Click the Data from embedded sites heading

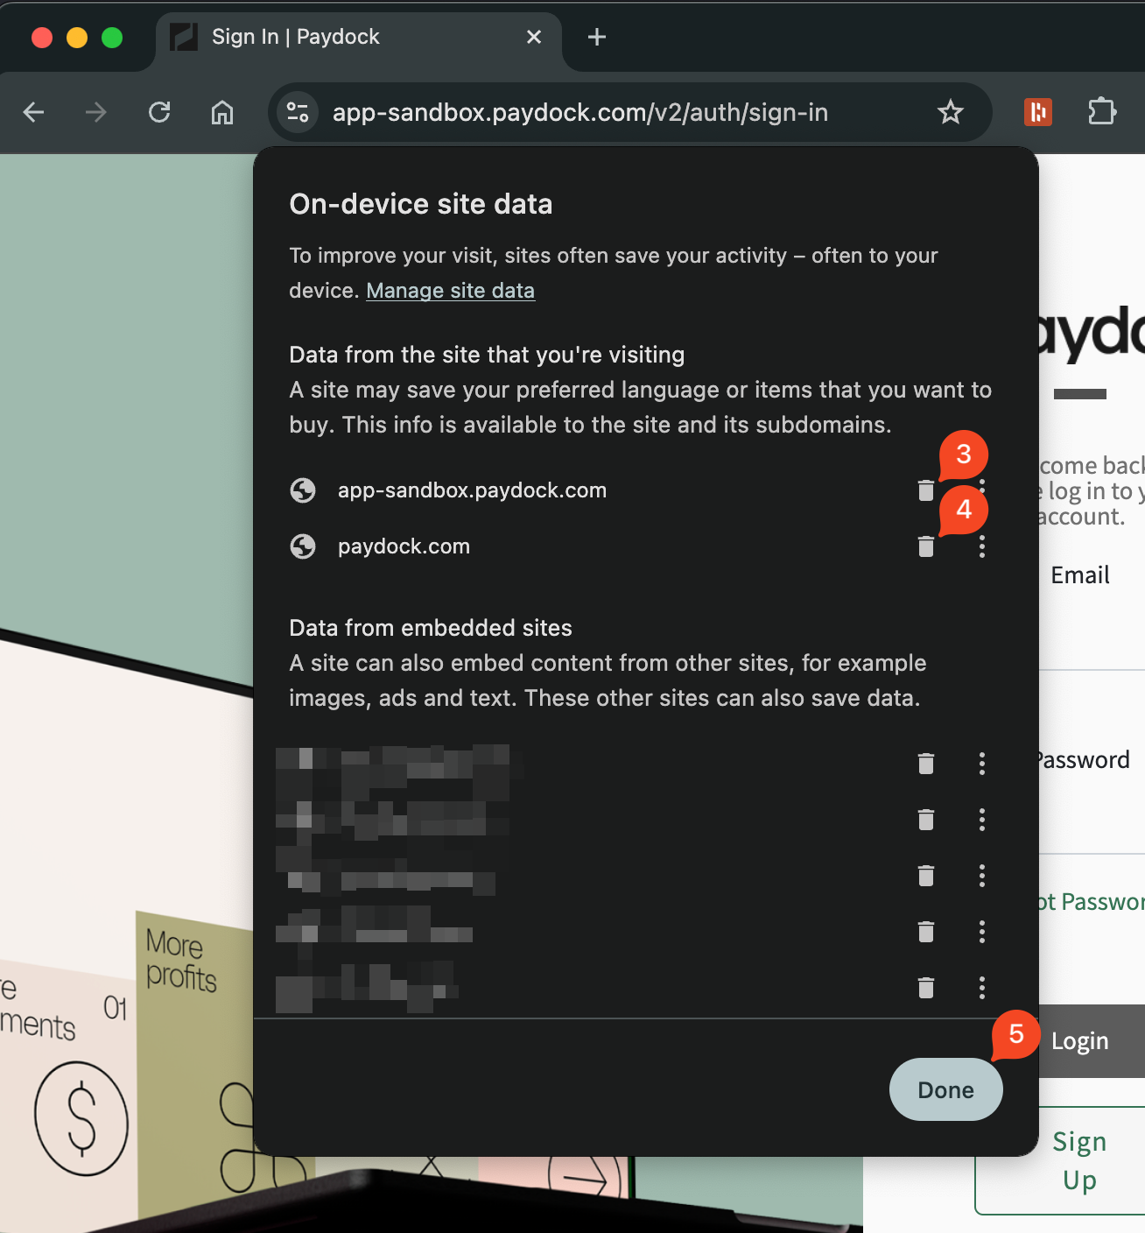point(431,628)
